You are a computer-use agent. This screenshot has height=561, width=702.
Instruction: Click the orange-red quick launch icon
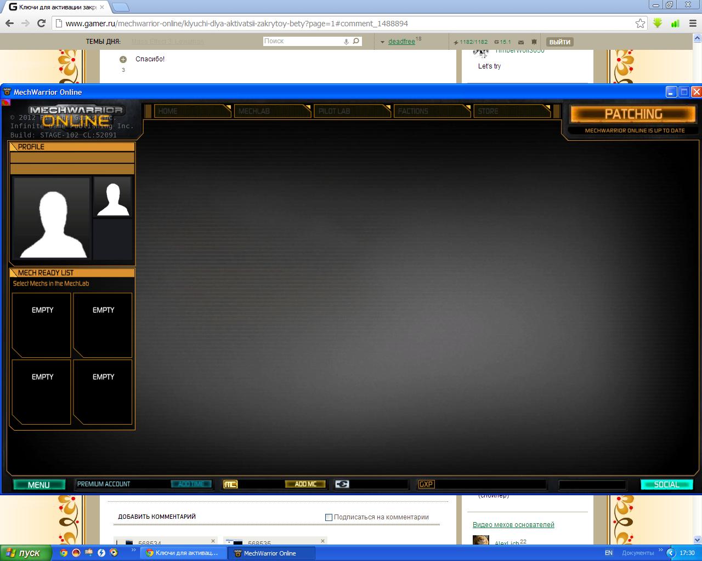[76, 553]
